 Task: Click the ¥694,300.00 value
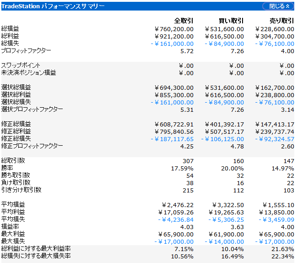(174, 88)
